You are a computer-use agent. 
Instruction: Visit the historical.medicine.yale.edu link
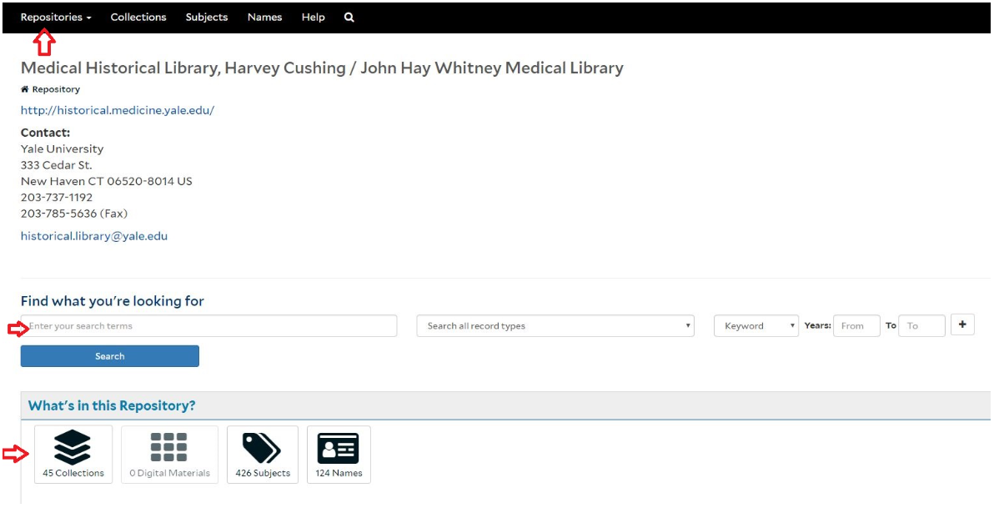tap(118, 110)
